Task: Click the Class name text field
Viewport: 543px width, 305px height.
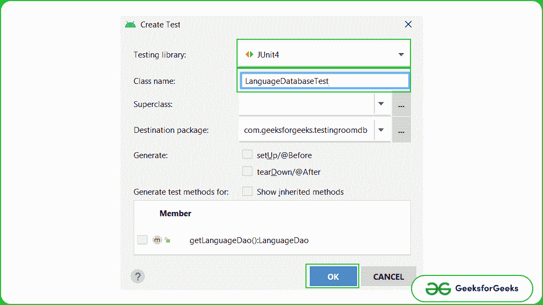Action: [x=323, y=81]
